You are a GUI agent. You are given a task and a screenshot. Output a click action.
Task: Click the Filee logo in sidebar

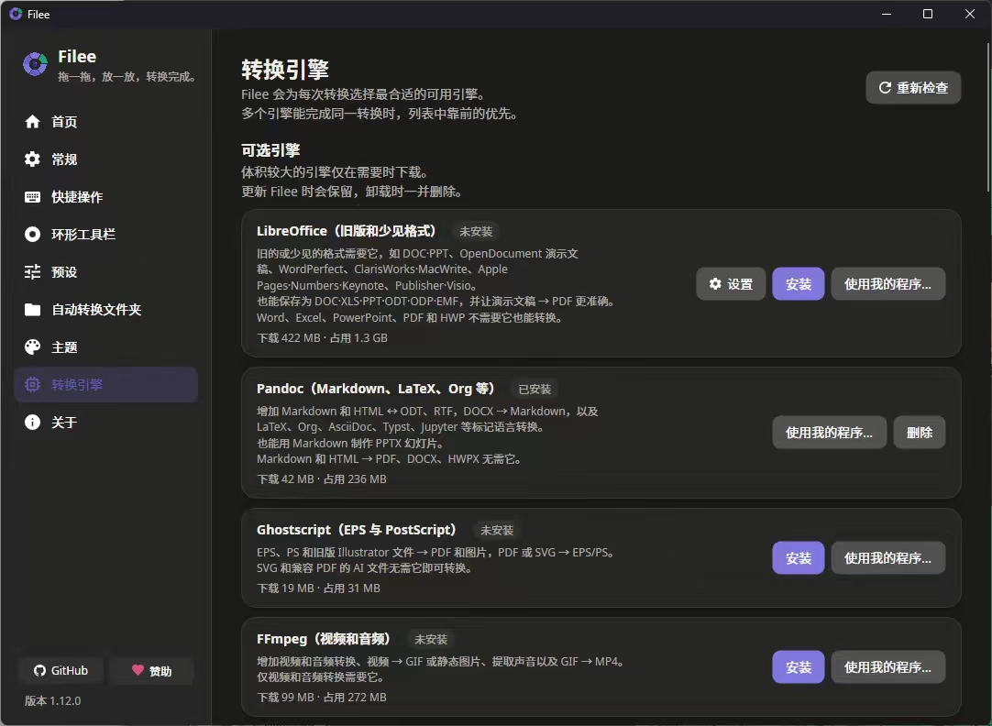pyautogui.click(x=35, y=64)
